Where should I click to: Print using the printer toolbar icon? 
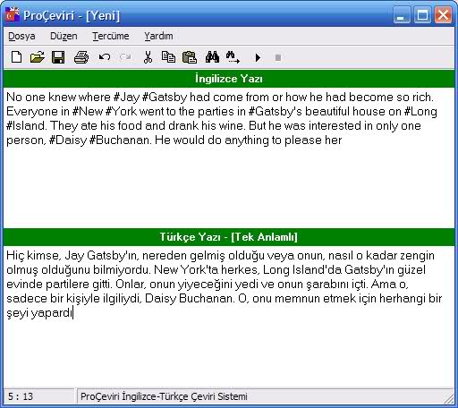[x=81, y=57]
